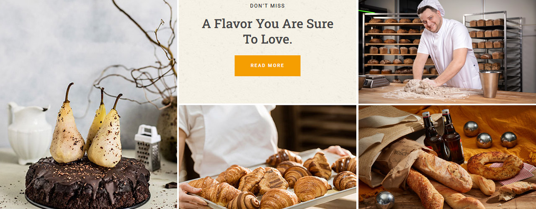The width and height of the screenshot is (536, 209).
Task: Click the metal grater next to the cake
Action: point(147,147)
